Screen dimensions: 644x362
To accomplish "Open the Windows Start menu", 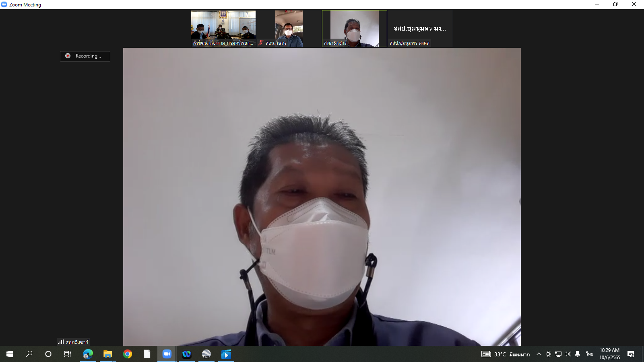I will coord(10,354).
